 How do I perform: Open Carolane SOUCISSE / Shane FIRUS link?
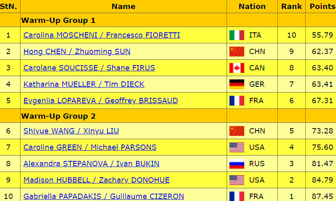pos(89,68)
